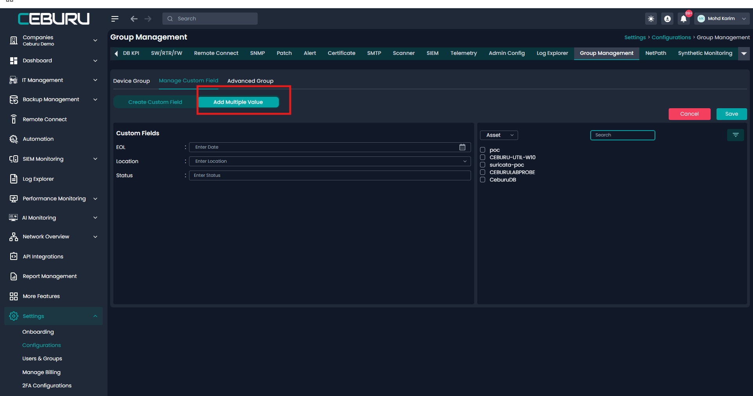753x396 pixels.
Task: Click the red Cancel button
Action: pyautogui.click(x=689, y=114)
